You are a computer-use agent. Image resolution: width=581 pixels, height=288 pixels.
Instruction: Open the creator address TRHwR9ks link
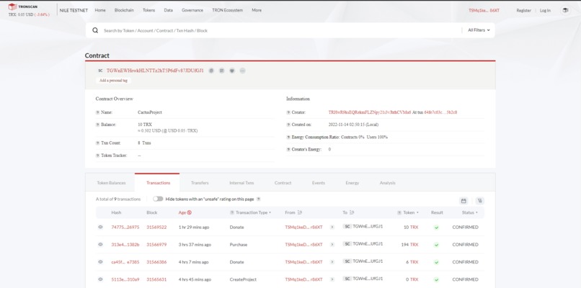tap(369, 112)
